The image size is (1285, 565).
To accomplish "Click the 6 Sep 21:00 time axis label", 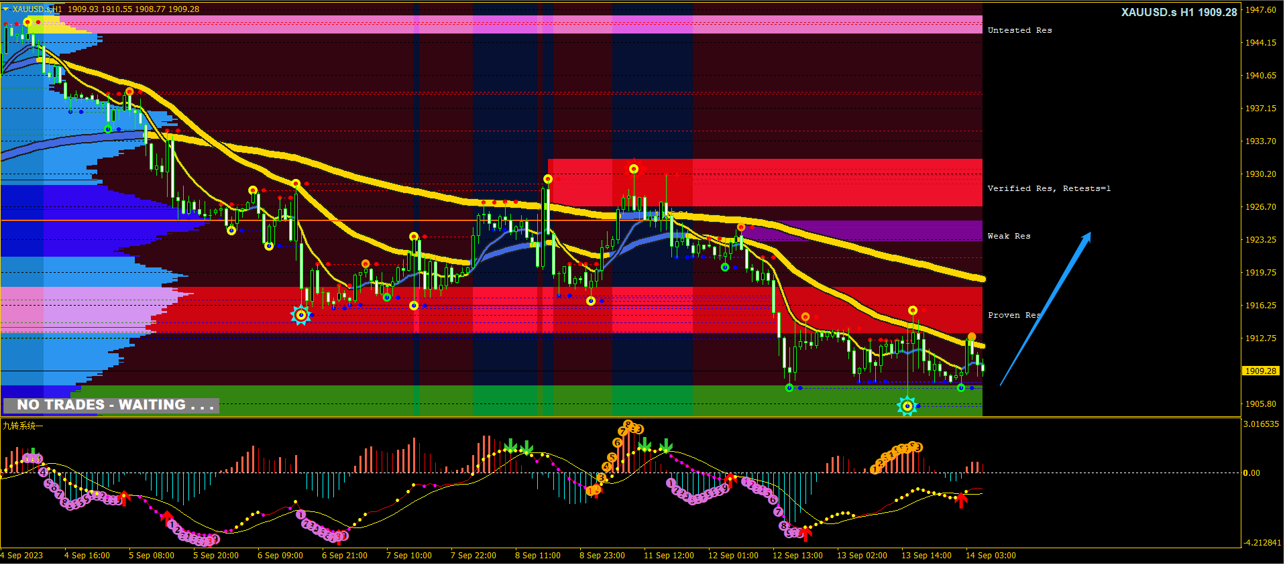I will 345,556.
